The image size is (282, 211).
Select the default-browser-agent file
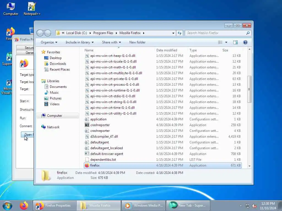coord(162,154)
